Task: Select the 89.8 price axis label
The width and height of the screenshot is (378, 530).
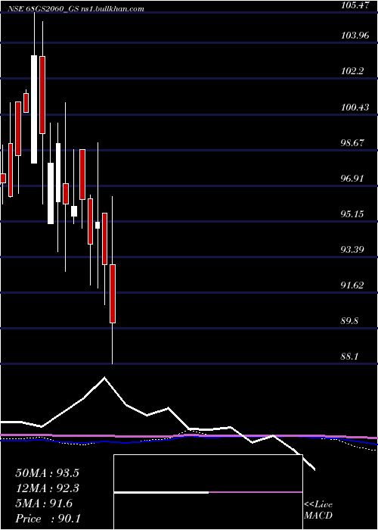Action: [x=351, y=320]
